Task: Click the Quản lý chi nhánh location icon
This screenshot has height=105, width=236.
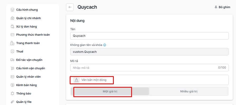Action: (12, 18)
